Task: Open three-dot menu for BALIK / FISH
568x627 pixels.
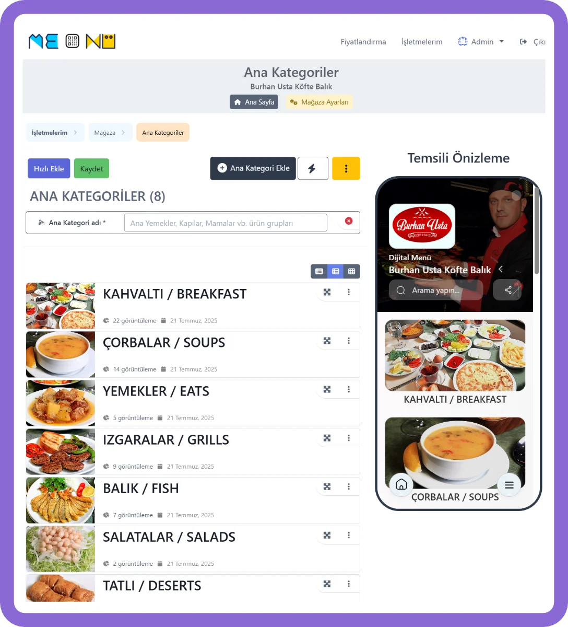Action: click(x=349, y=486)
